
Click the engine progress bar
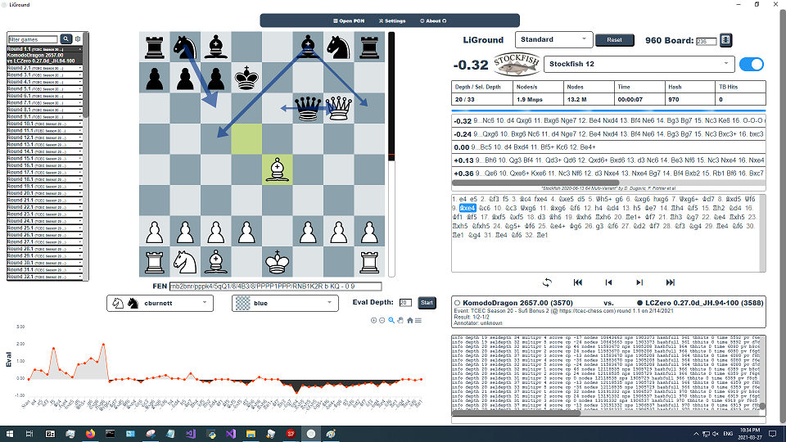click(608, 110)
